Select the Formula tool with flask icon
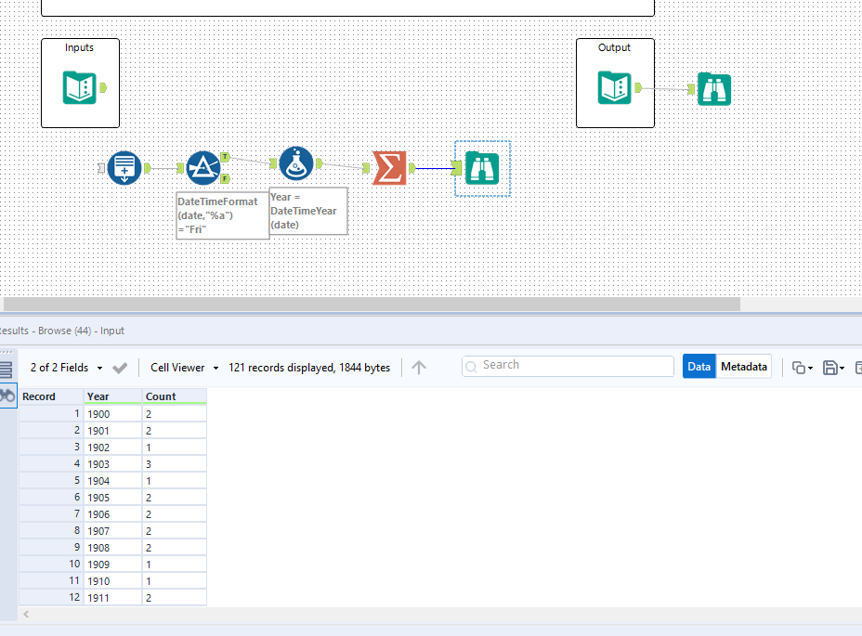862x636 pixels. tap(295, 163)
